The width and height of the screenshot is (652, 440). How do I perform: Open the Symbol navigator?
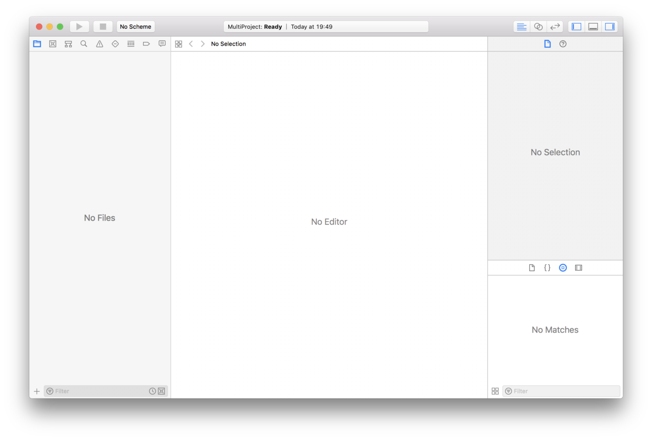pos(68,44)
